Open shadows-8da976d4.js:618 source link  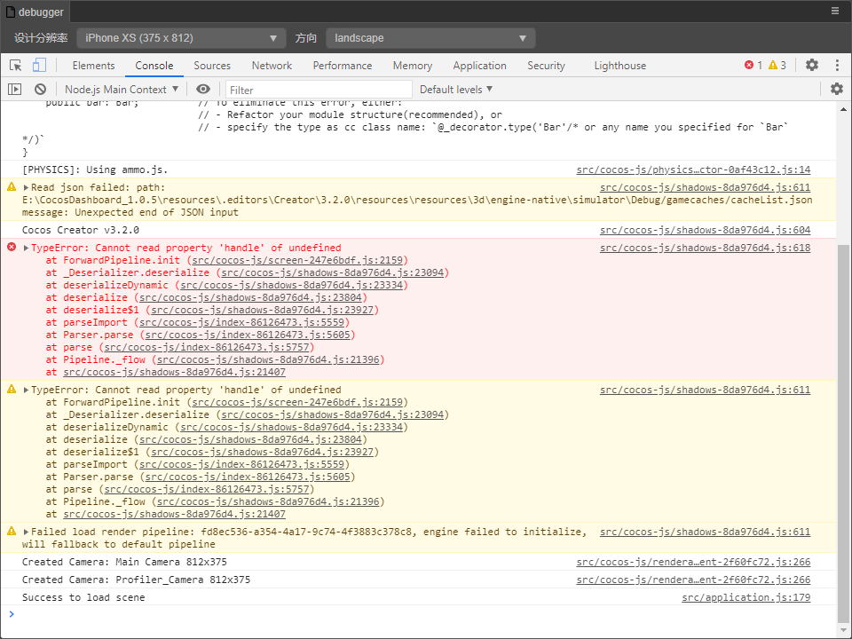705,248
